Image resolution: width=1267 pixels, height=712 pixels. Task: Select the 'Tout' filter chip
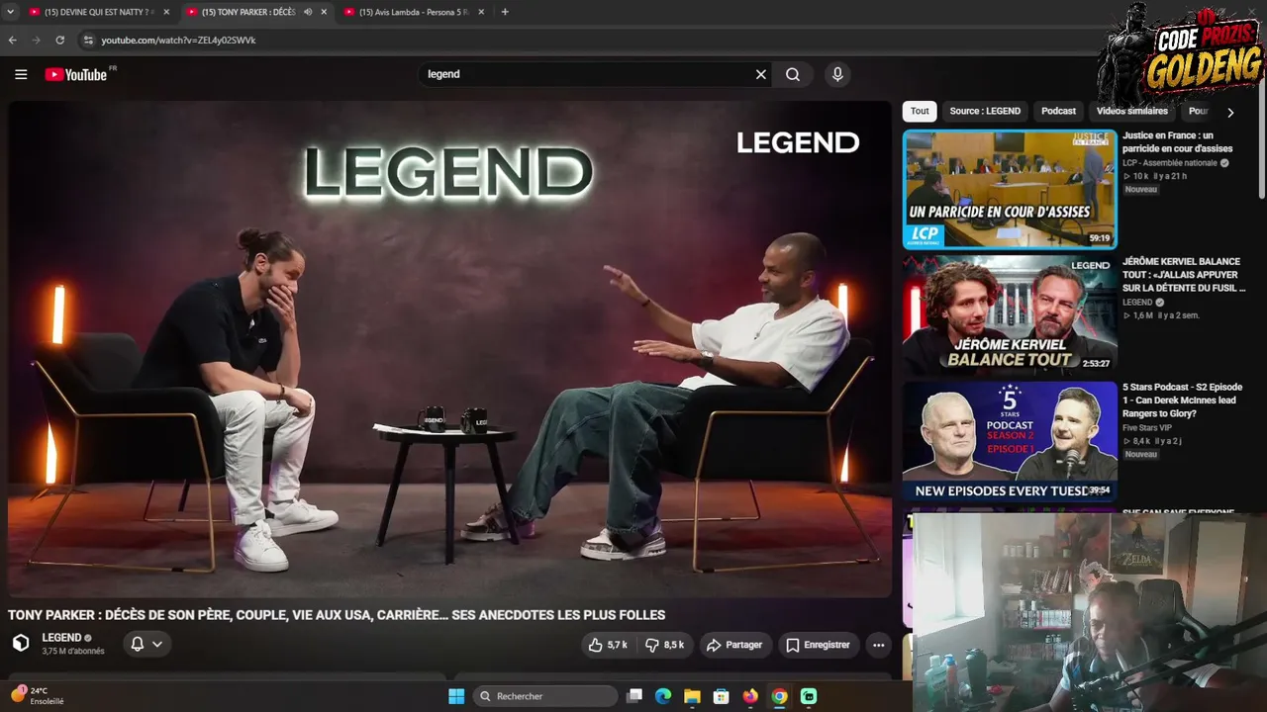click(920, 111)
